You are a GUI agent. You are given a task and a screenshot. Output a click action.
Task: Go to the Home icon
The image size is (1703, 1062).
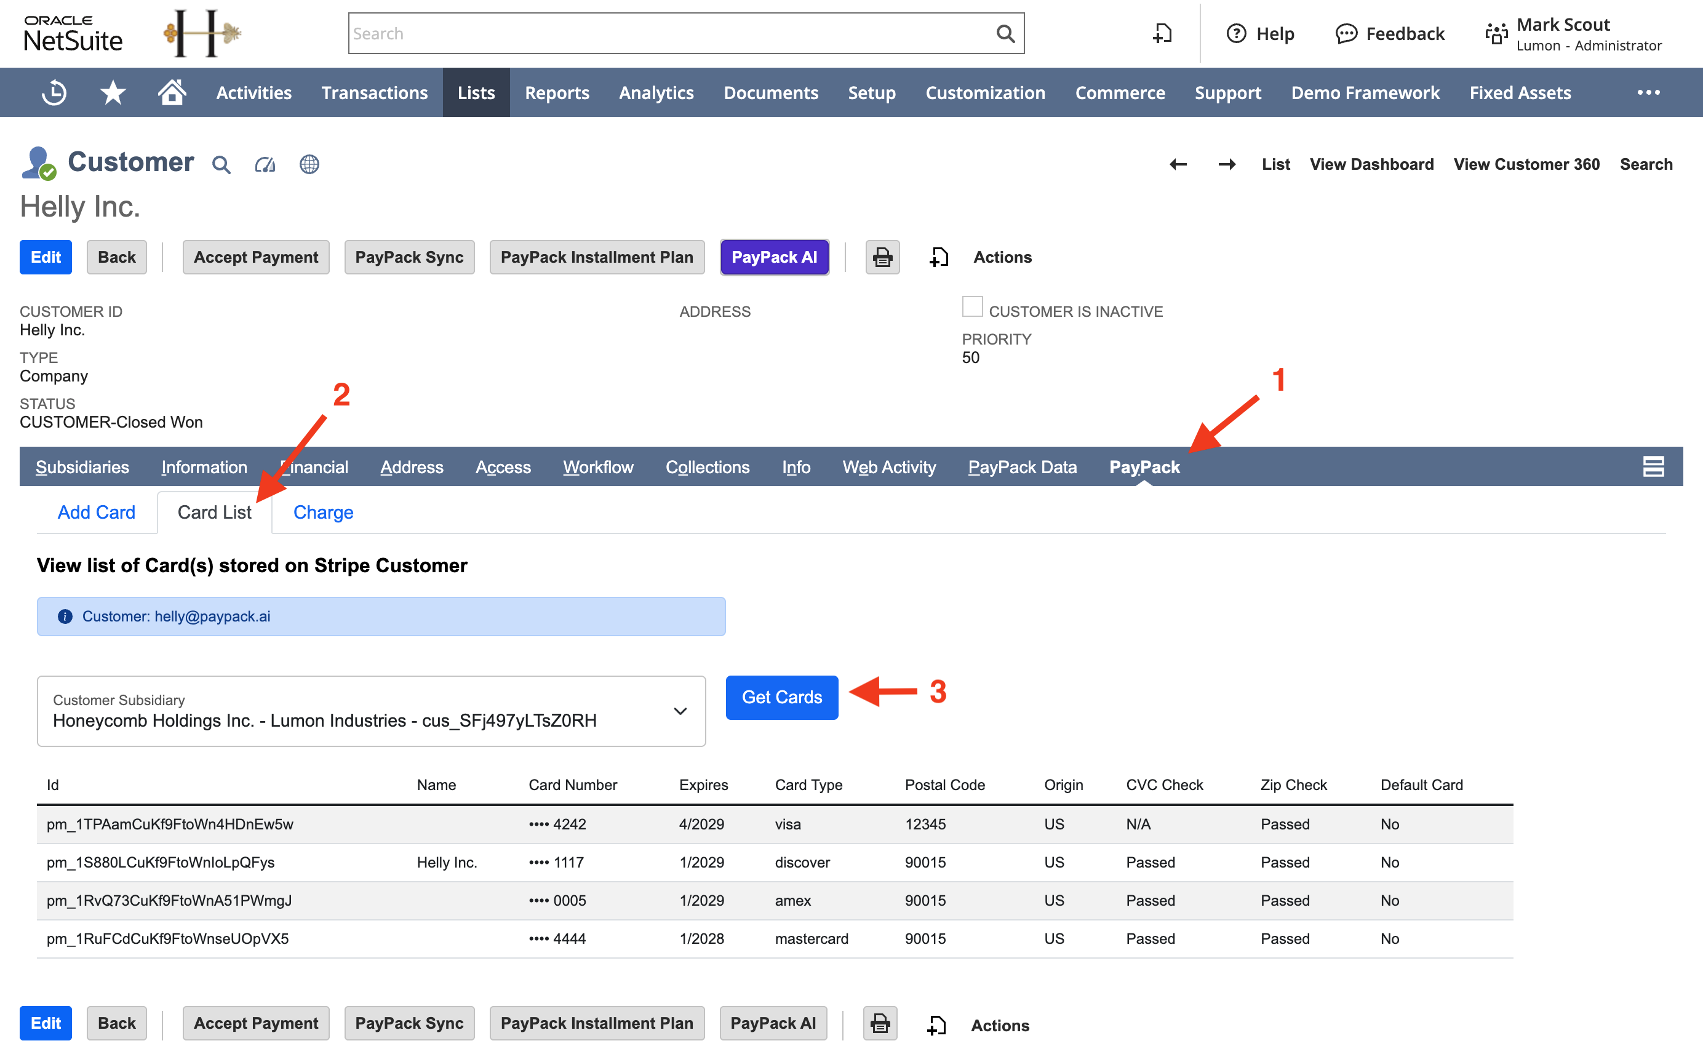point(172,92)
